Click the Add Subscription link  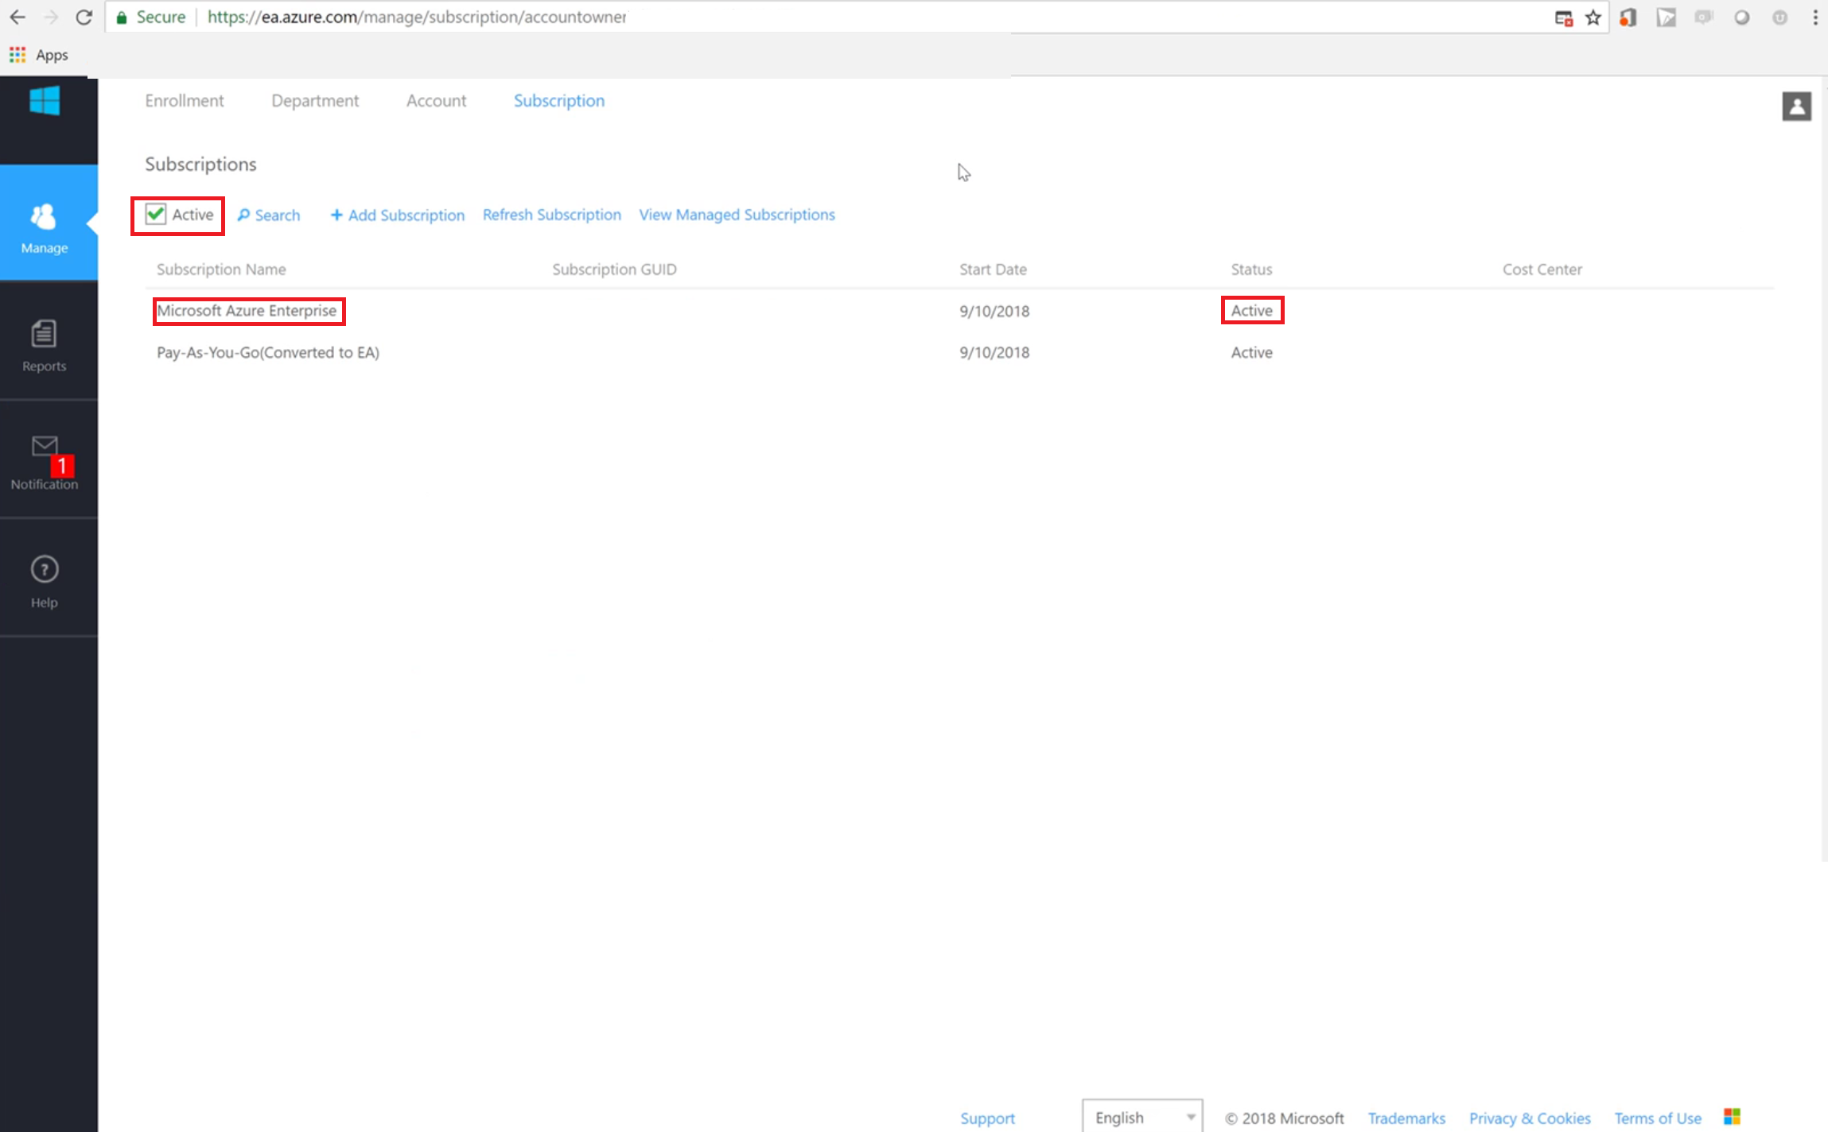point(398,215)
